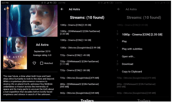Tap the Wi-Fi status icon on the left screen
The width and height of the screenshot is (172, 103).
coord(51,3)
